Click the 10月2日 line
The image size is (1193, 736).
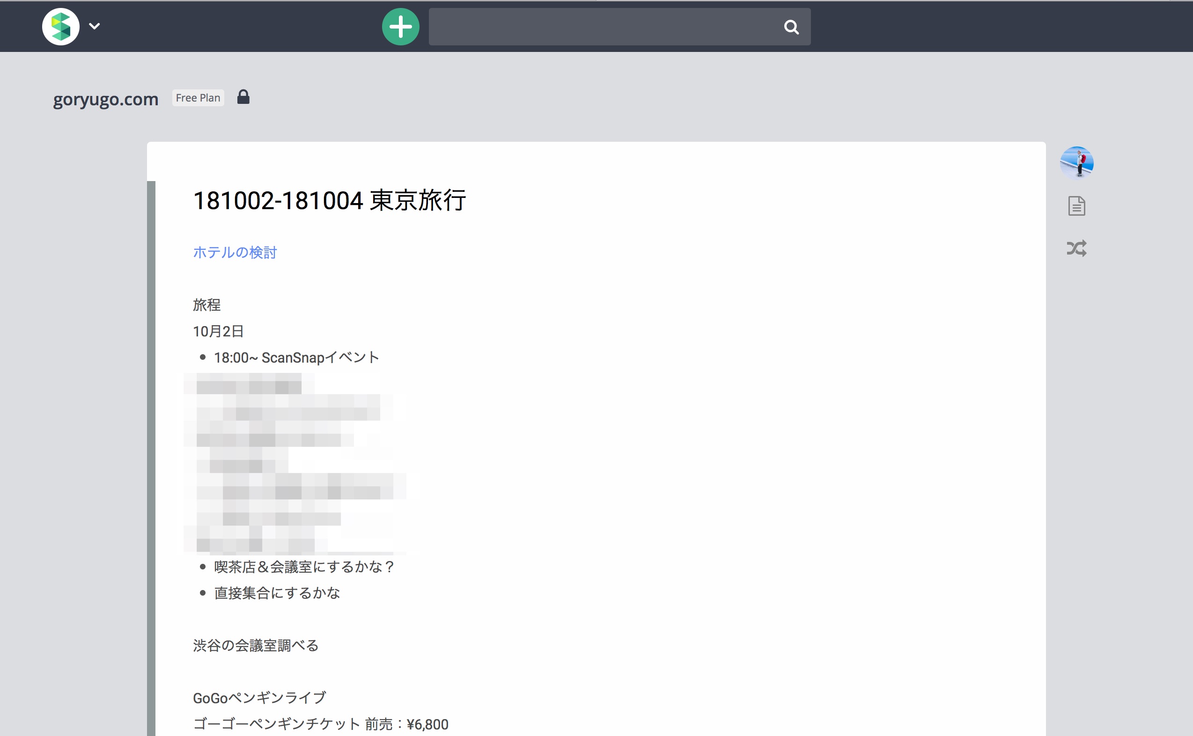tap(218, 331)
